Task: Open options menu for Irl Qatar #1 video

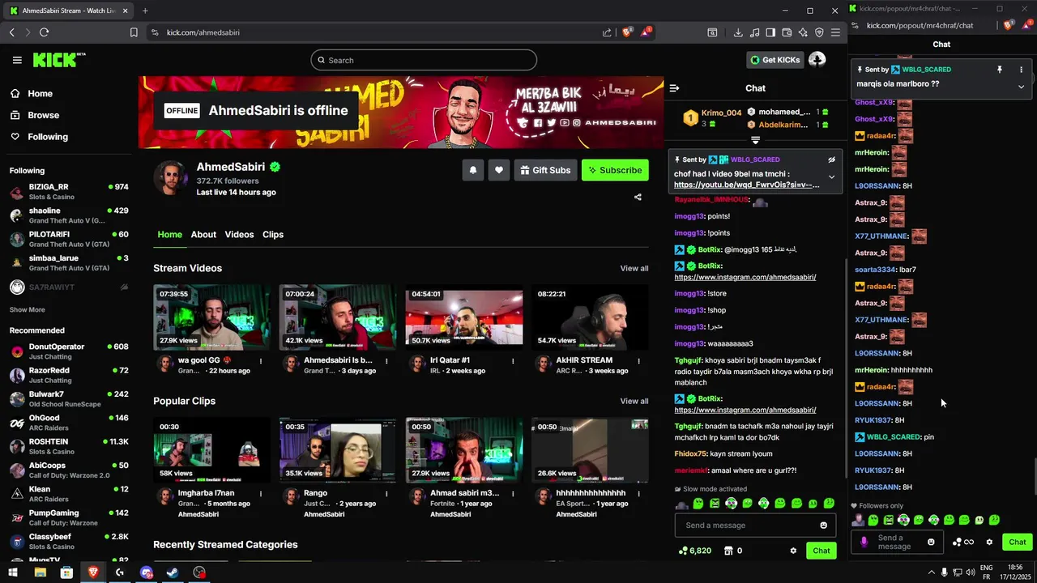Action: tap(513, 360)
